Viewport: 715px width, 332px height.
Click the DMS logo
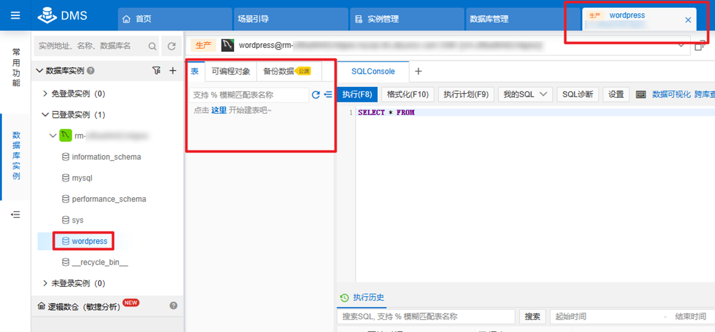(62, 15)
